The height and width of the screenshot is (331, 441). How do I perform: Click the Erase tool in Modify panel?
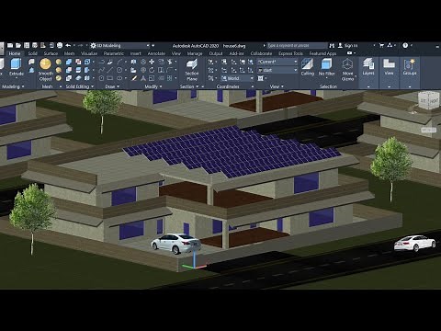[134, 78]
